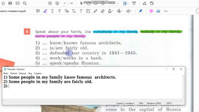Click Notepad vertical scrollbar up arrow
Image resolution: width=199 pixels, height=112 pixels.
pos(183,77)
